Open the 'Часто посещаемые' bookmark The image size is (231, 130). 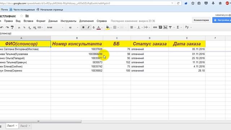[x=22, y=10]
